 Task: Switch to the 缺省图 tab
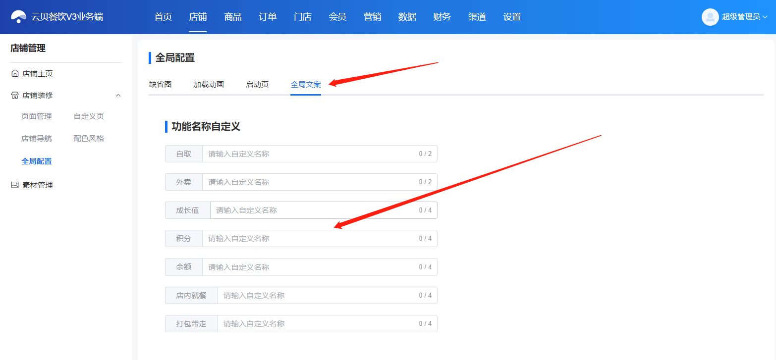160,85
